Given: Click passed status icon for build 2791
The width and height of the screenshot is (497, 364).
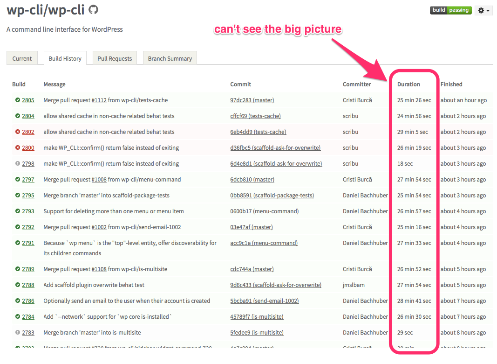Looking at the screenshot, I should coord(18,243).
